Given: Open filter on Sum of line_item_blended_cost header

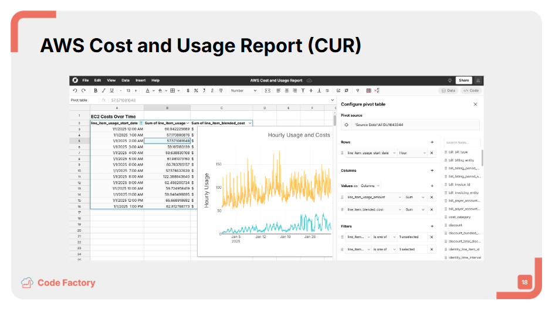Looking at the screenshot, I should 249,123.
